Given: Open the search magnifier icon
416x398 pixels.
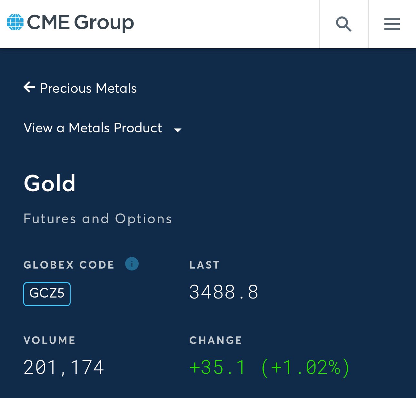Looking at the screenshot, I should (x=343, y=24).
